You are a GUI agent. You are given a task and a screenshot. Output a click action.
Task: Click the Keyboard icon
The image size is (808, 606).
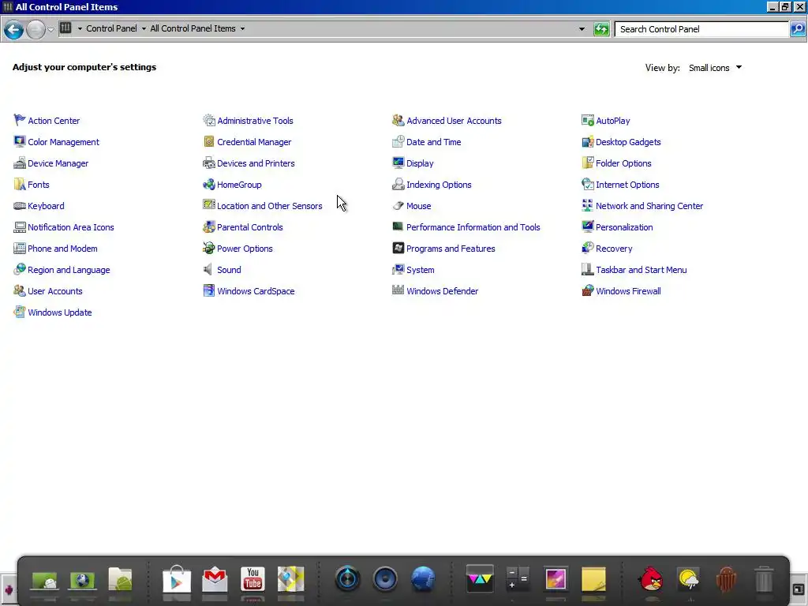pyautogui.click(x=20, y=206)
